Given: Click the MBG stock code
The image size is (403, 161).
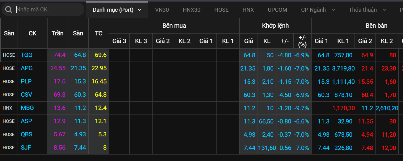Looking at the screenshot, I should (x=27, y=108).
